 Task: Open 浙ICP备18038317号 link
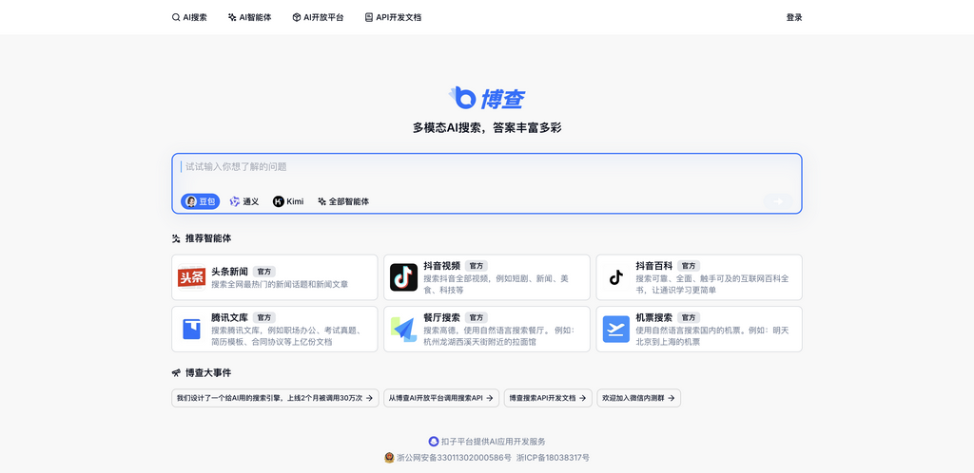(553, 458)
